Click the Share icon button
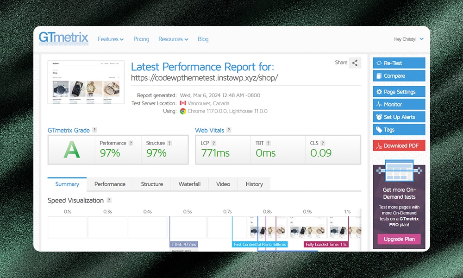This screenshot has width=463, height=278. click(355, 63)
